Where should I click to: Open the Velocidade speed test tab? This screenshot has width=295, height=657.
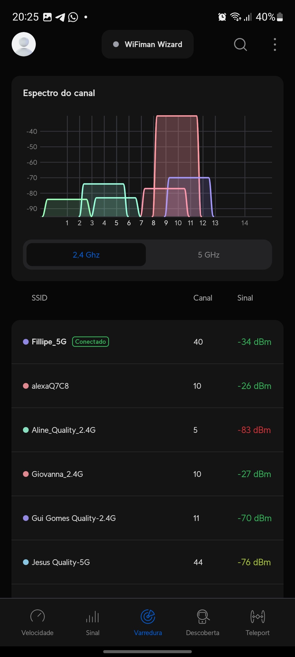point(37,621)
